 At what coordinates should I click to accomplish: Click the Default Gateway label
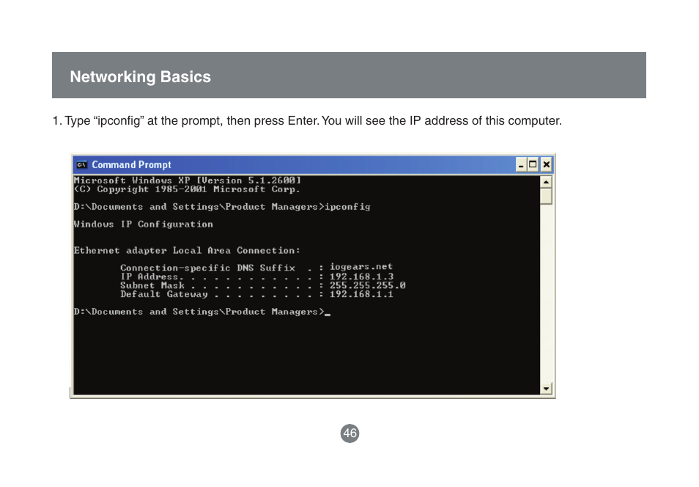click(x=164, y=294)
